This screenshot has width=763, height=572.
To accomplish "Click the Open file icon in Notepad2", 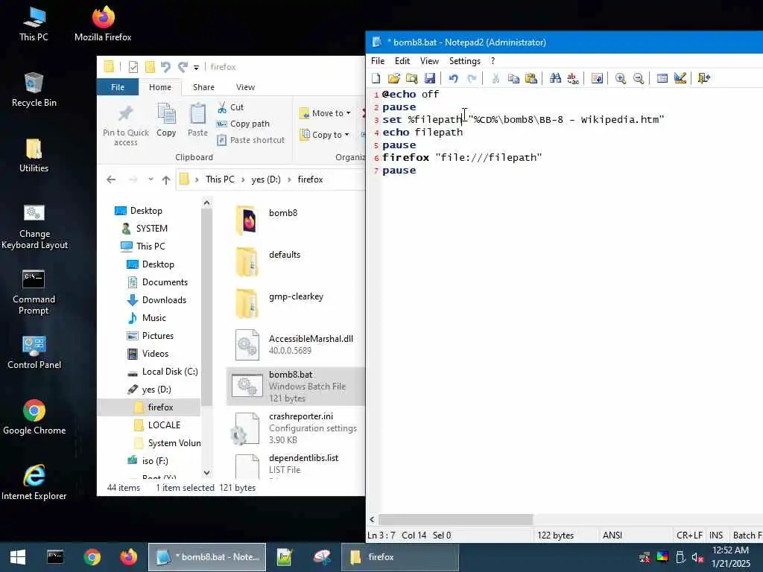I will (393, 78).
